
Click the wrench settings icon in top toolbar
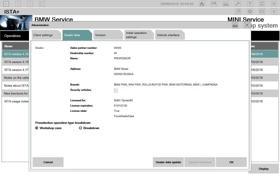(x=238, y=4)
